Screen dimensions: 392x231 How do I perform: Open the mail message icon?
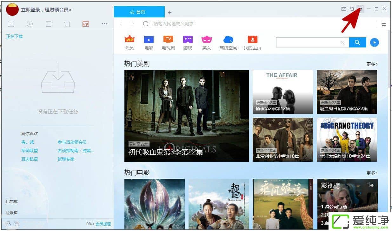[343, 9]
